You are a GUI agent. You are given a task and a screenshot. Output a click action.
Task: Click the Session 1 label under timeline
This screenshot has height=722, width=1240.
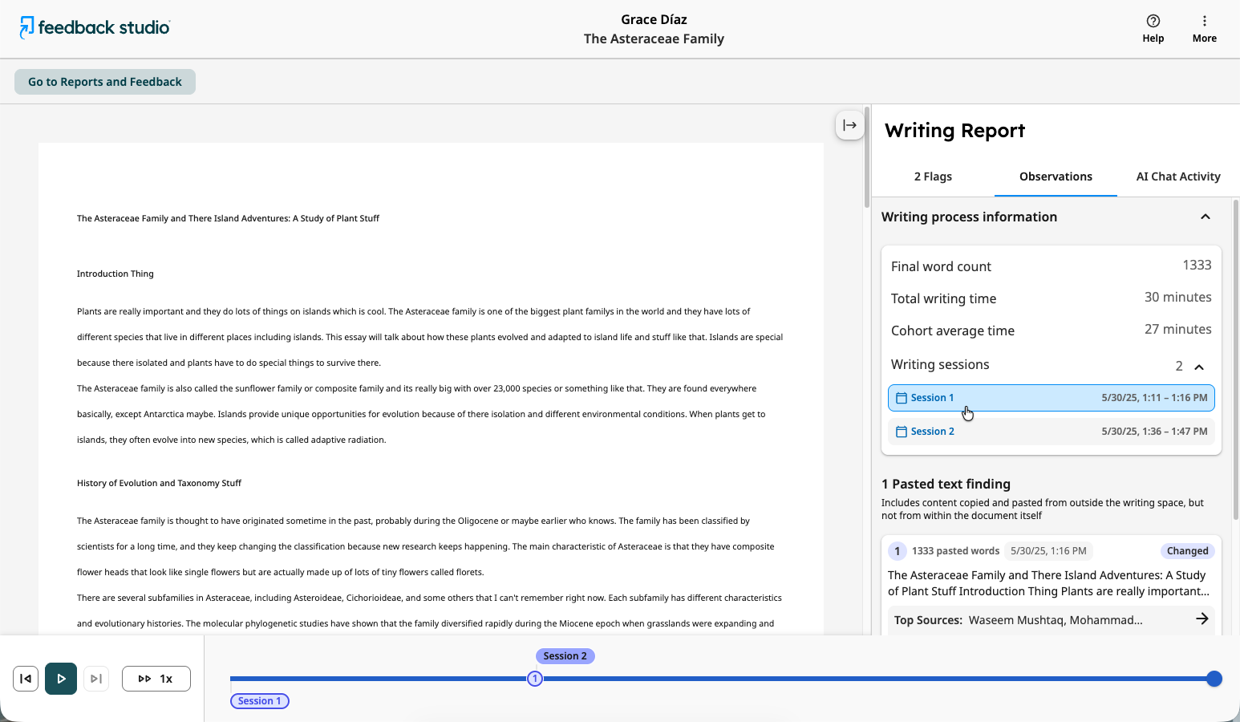coord(260,701)
